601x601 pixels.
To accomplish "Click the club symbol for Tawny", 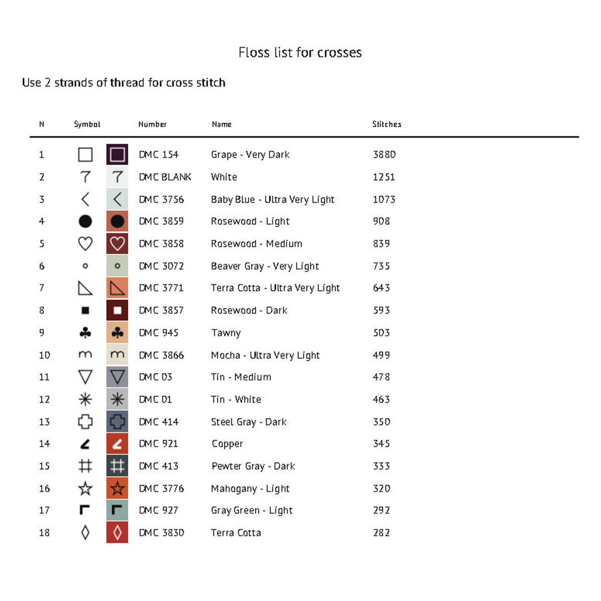I will click(85, 333).
